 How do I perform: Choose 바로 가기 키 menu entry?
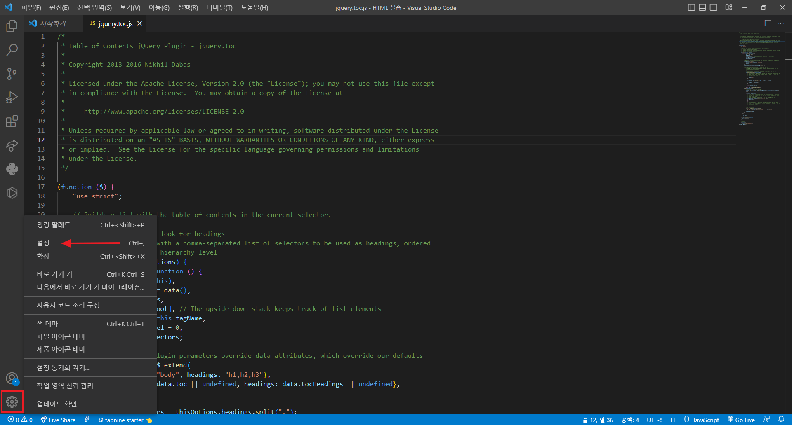91,274
